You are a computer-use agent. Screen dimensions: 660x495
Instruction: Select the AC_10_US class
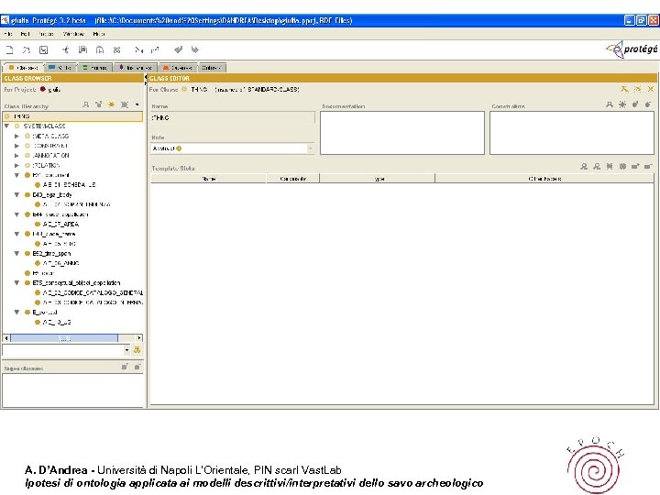[57, 322]
